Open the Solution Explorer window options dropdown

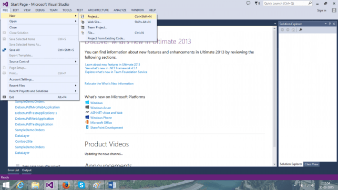325,24
